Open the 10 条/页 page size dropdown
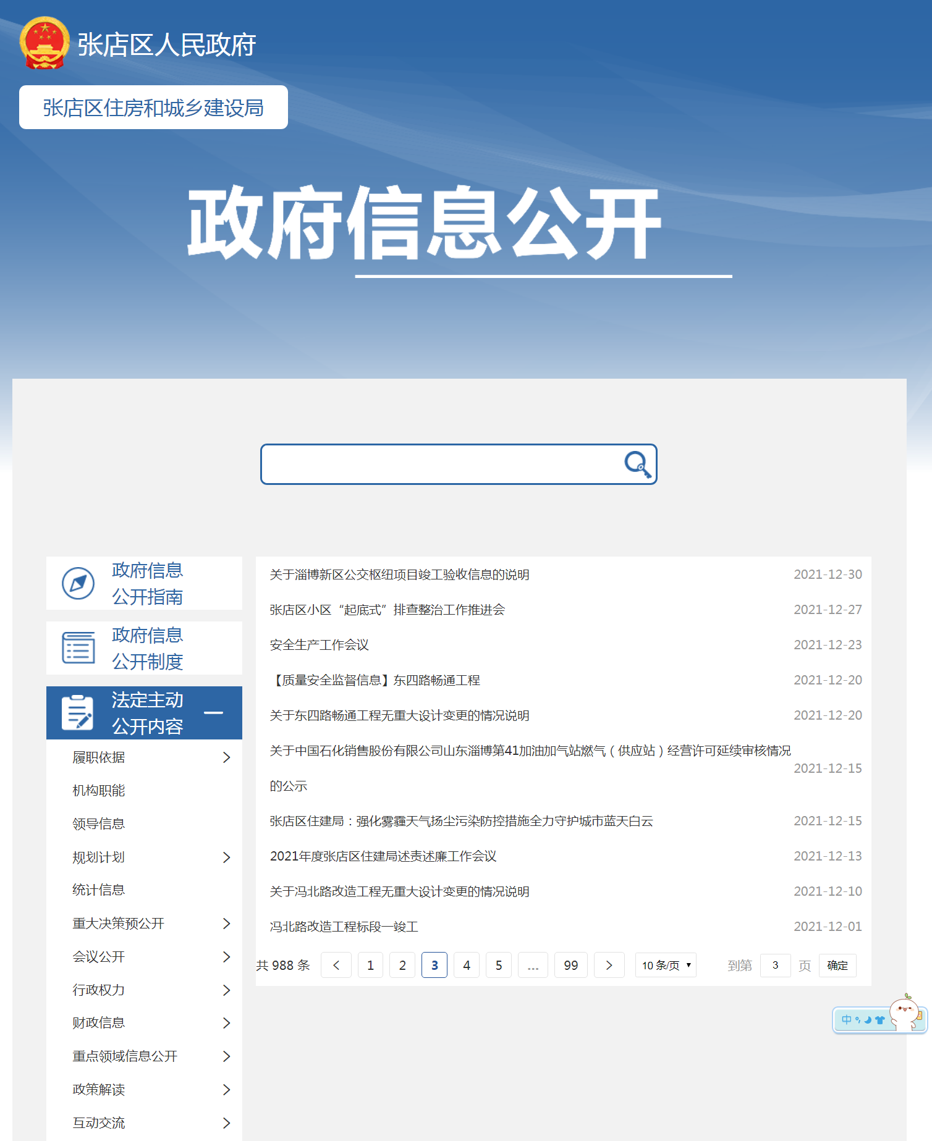The width and height of the screenshot is (932, 1141). 666,965
